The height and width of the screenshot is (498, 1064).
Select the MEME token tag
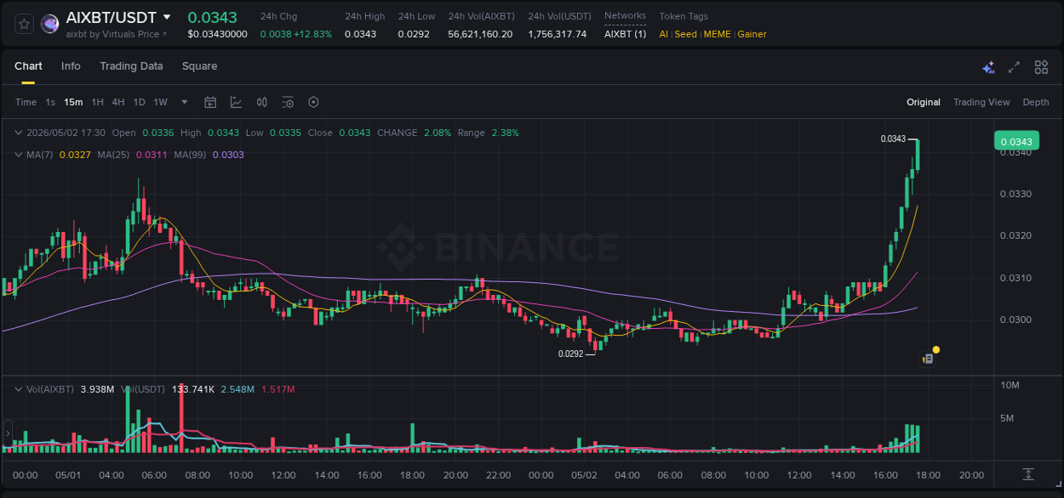[x=718, y=34]
